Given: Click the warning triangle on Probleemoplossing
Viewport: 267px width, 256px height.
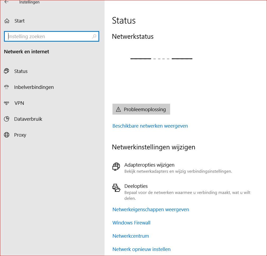Looking at the screenshot, I should point(118,110).
